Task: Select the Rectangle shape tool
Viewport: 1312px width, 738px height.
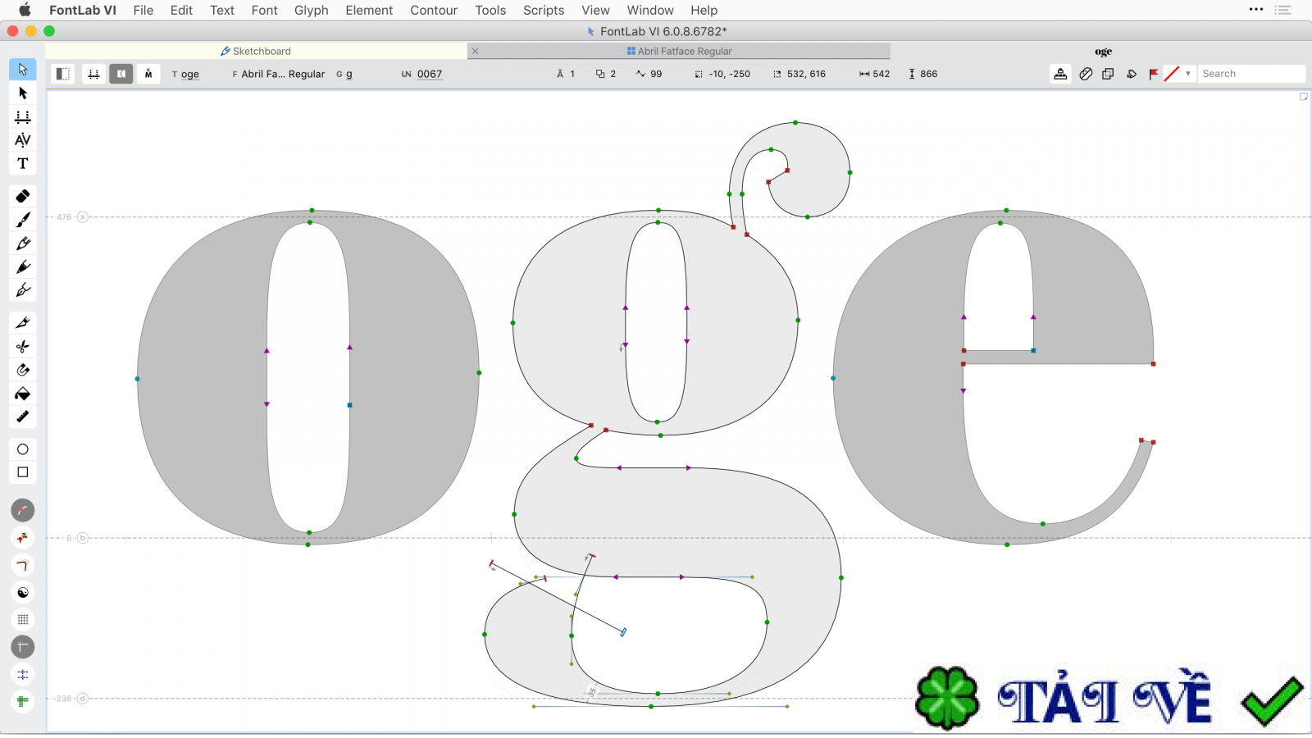Action: coord(22,471)
